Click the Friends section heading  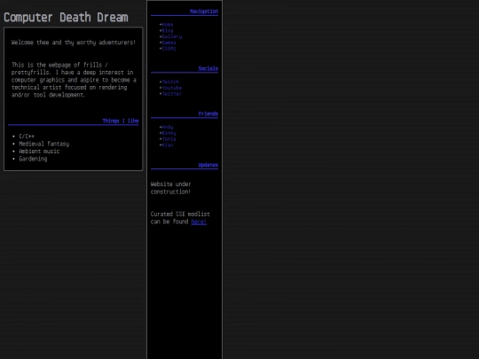(208, 113)
